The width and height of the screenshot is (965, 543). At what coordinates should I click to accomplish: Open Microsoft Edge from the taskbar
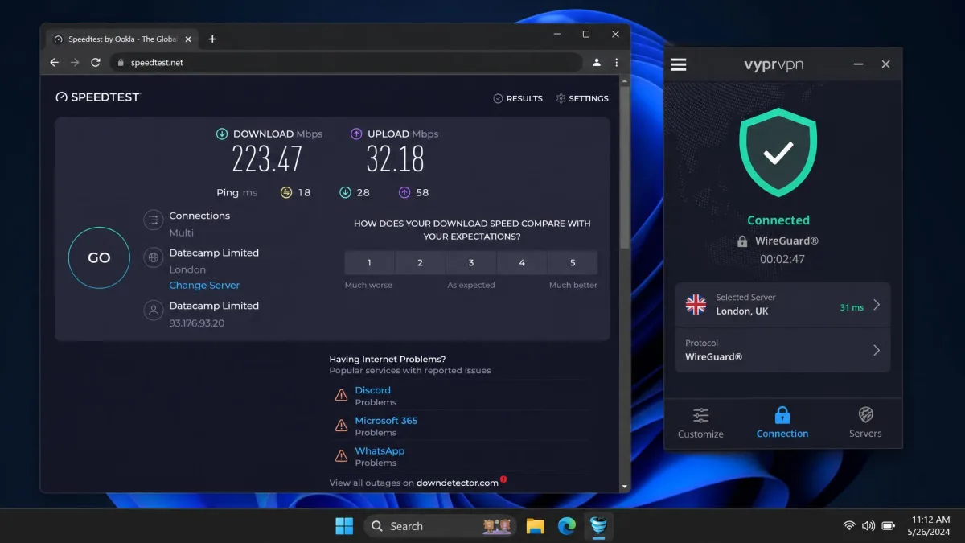(567, 526)
